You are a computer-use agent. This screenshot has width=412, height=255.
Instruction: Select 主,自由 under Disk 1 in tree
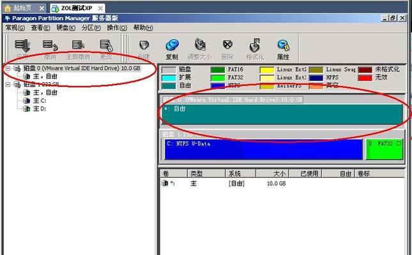pos(45,92)
